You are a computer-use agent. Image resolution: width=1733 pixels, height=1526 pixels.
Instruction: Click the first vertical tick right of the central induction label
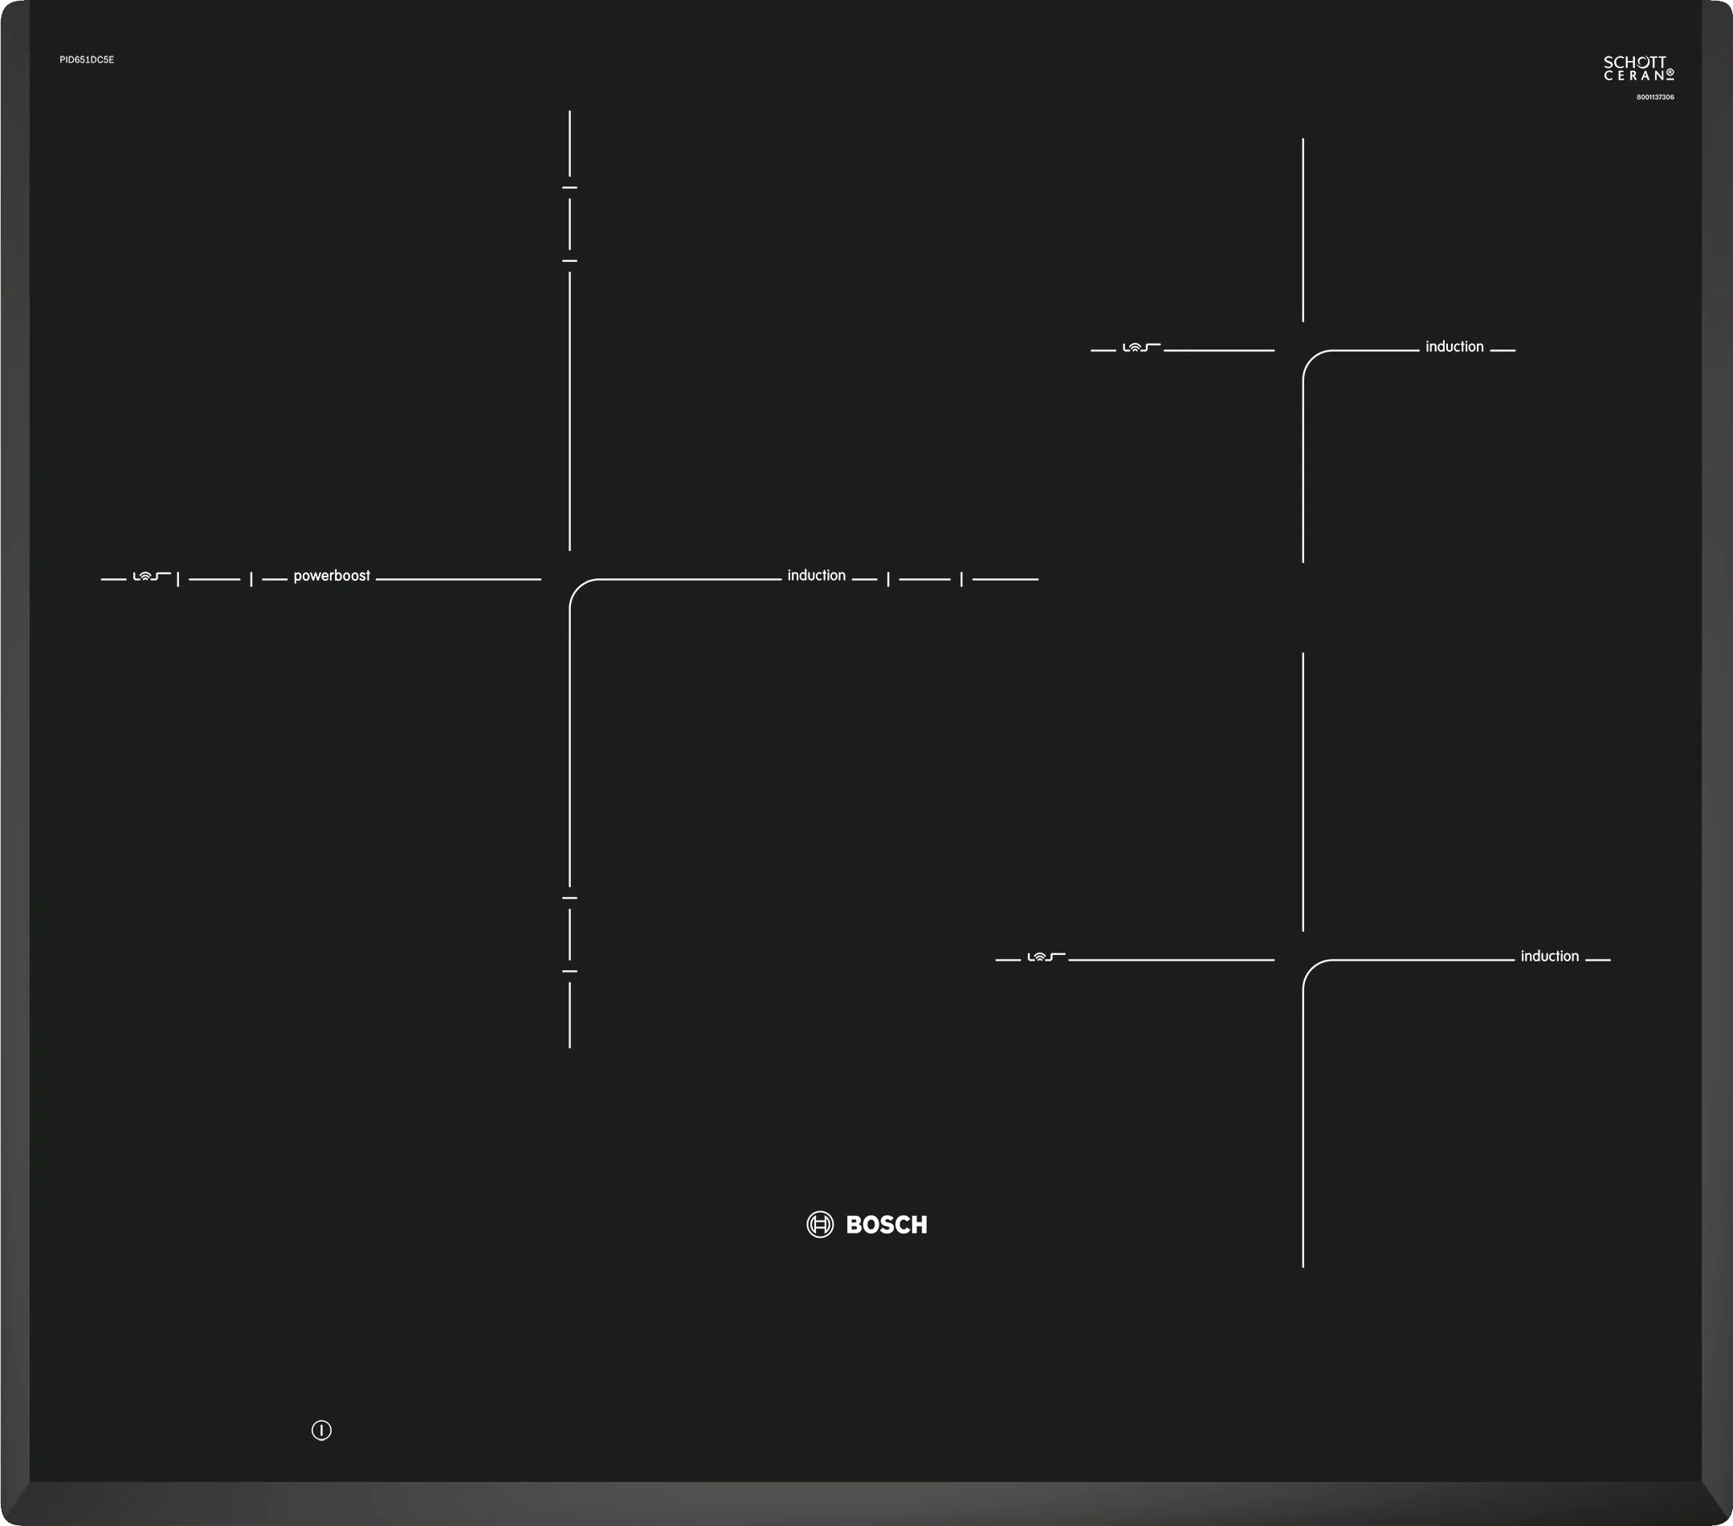(887, 580)
